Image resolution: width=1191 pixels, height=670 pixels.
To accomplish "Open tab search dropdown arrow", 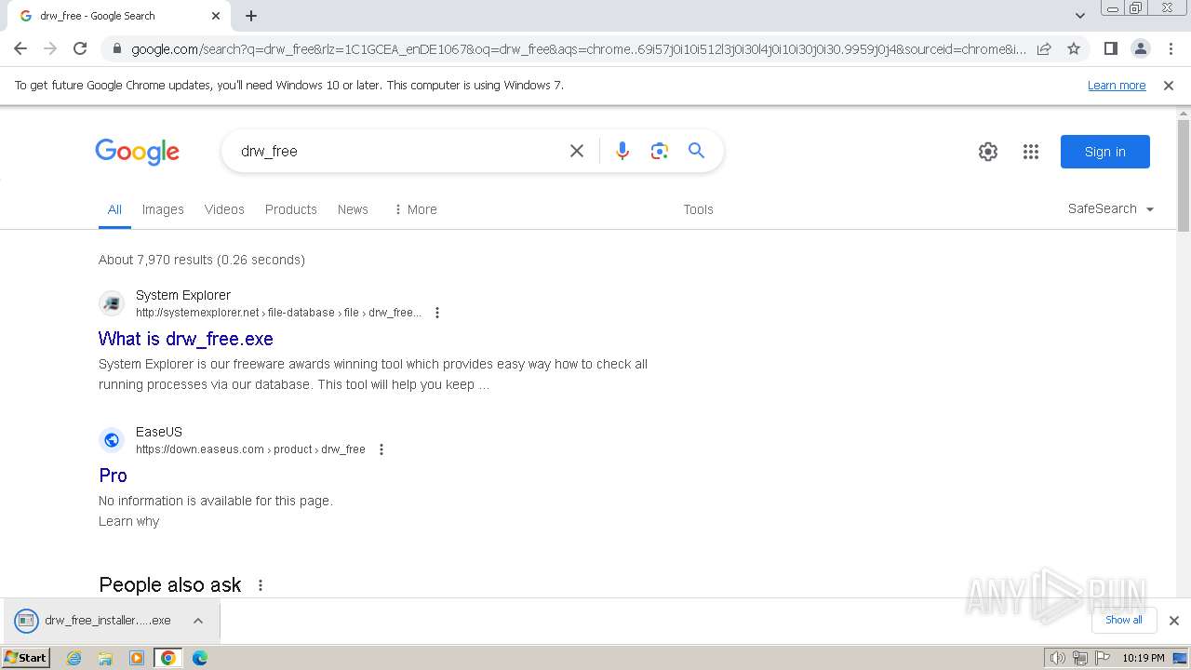I will click(1080, 16).
